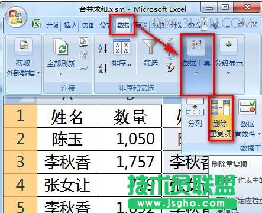Viewport: 262px width, 213px height.
Task: Select cell containing 陈玉
Action: (67, 139)
